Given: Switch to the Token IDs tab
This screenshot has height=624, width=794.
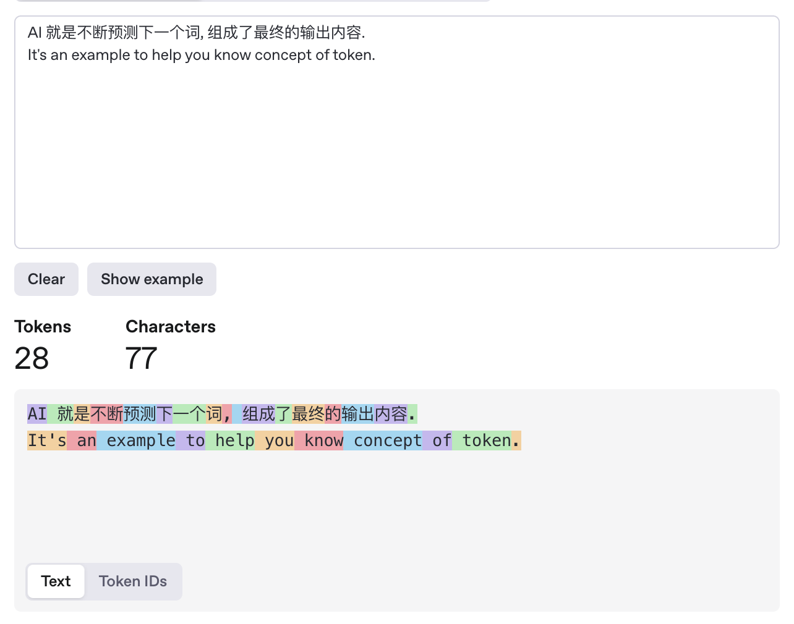Looking at the screenshot, I should [x=133, y=581].
